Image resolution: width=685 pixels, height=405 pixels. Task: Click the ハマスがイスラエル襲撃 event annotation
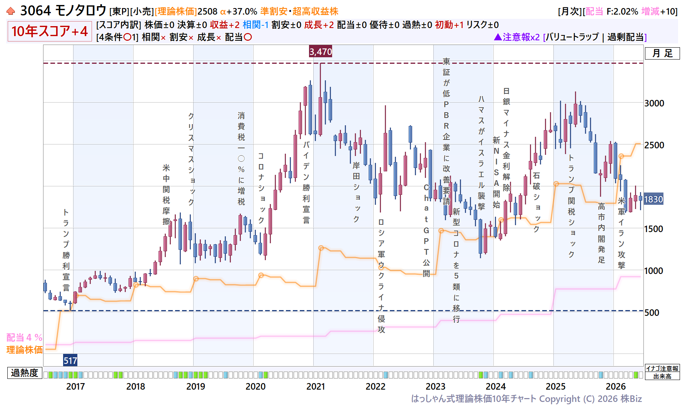(x=481, y=153)
